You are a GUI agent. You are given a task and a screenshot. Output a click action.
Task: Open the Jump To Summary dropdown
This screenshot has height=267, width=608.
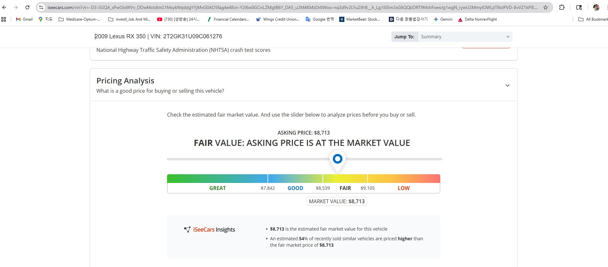pyautogui.click(x=465, y=37)
